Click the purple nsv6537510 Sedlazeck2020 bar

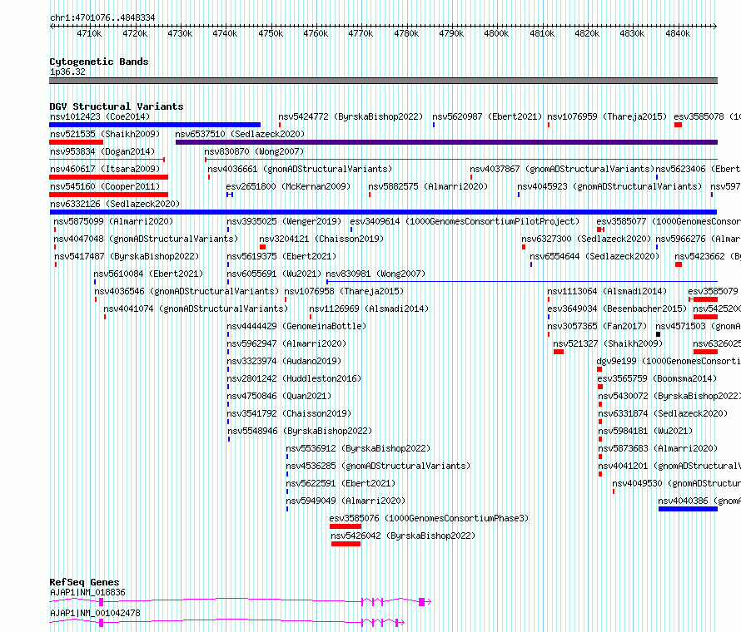click(x=446, y=142)
